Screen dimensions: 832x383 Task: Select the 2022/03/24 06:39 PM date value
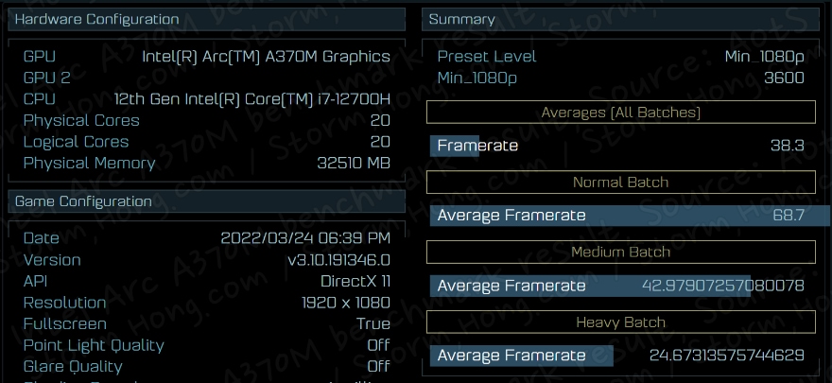click(305, 238)
